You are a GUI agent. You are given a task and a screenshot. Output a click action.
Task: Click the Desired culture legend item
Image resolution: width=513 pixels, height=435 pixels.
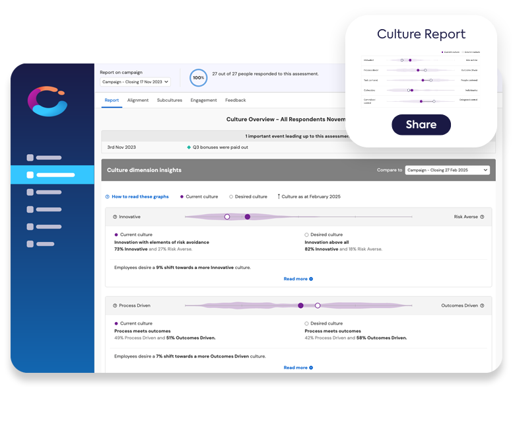(x=248, y=197)
